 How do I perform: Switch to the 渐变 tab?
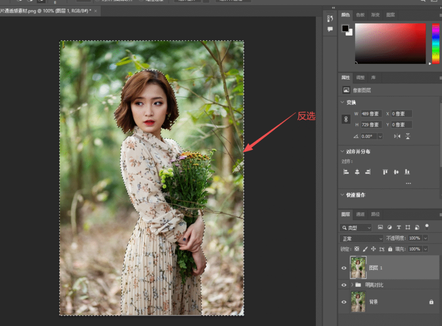point(376,15)
